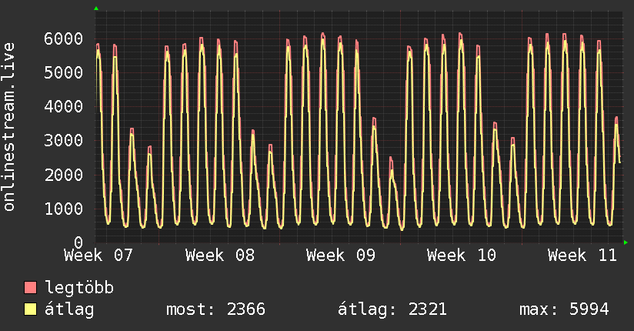The width and height of the screenshot is (634, 331).
Task: Click the onlinestream.live vertical axis title
Action: [x=8, y=127]
